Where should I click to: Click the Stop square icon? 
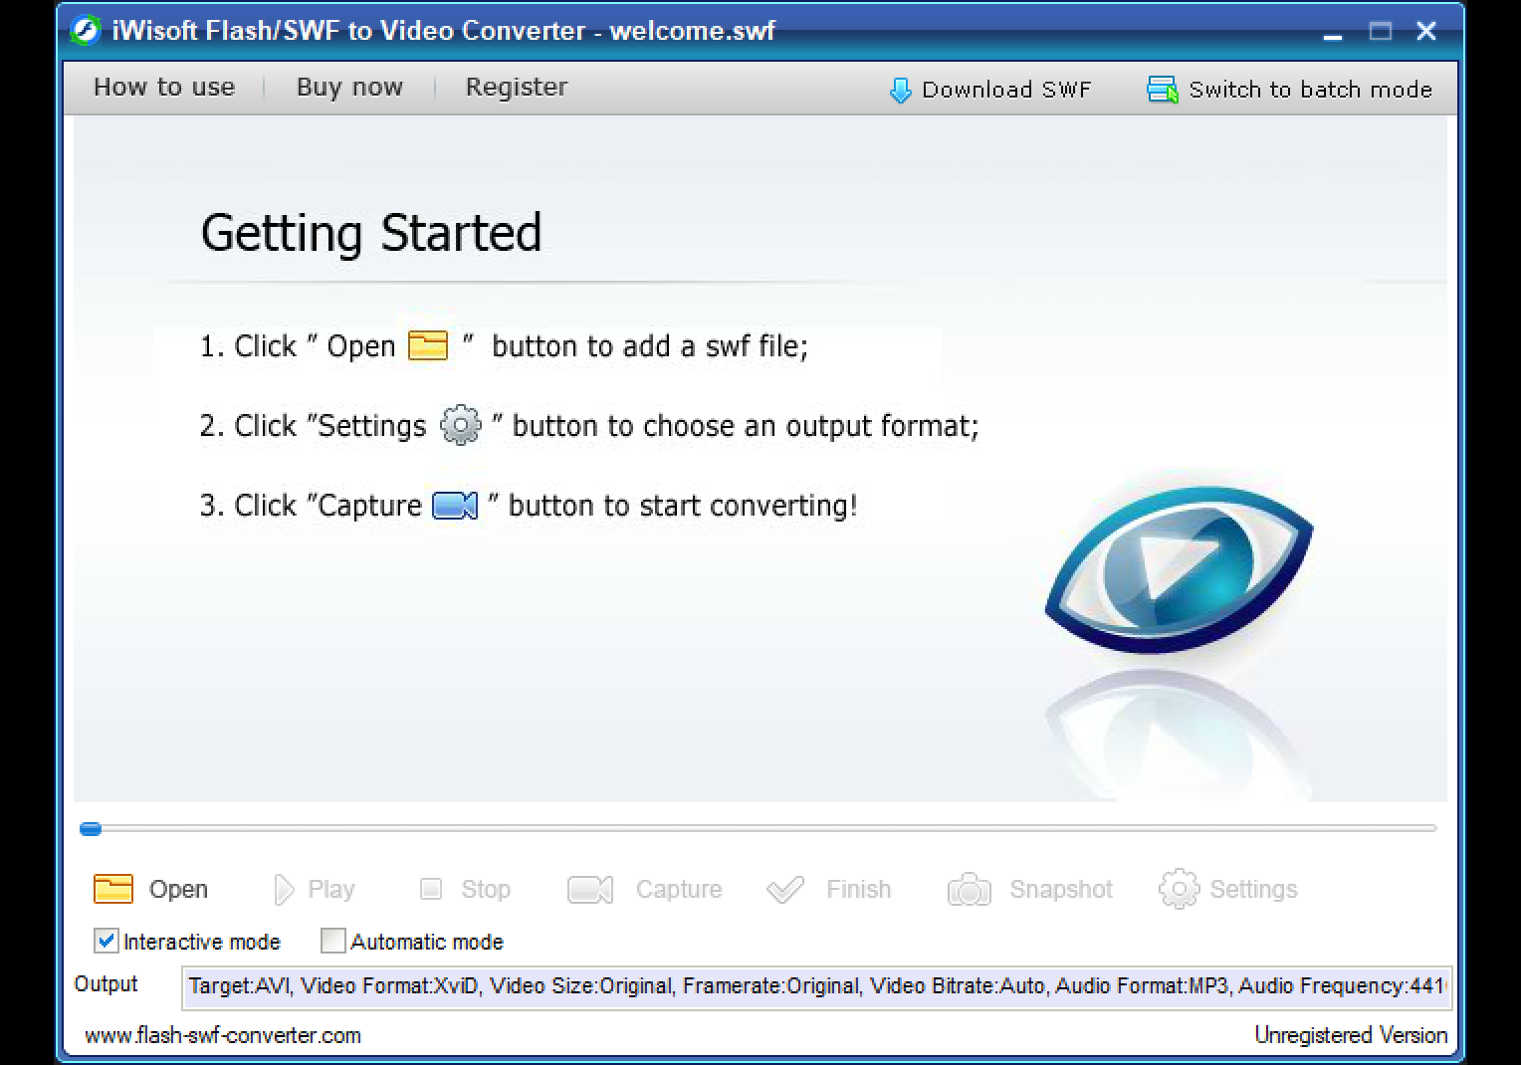click(430, 889)
